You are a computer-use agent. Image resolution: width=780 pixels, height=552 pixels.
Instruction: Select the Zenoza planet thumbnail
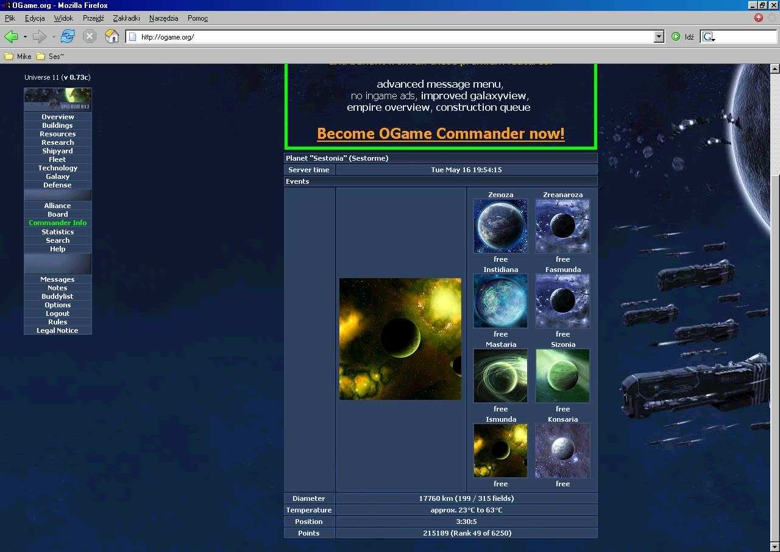point(501,226)
